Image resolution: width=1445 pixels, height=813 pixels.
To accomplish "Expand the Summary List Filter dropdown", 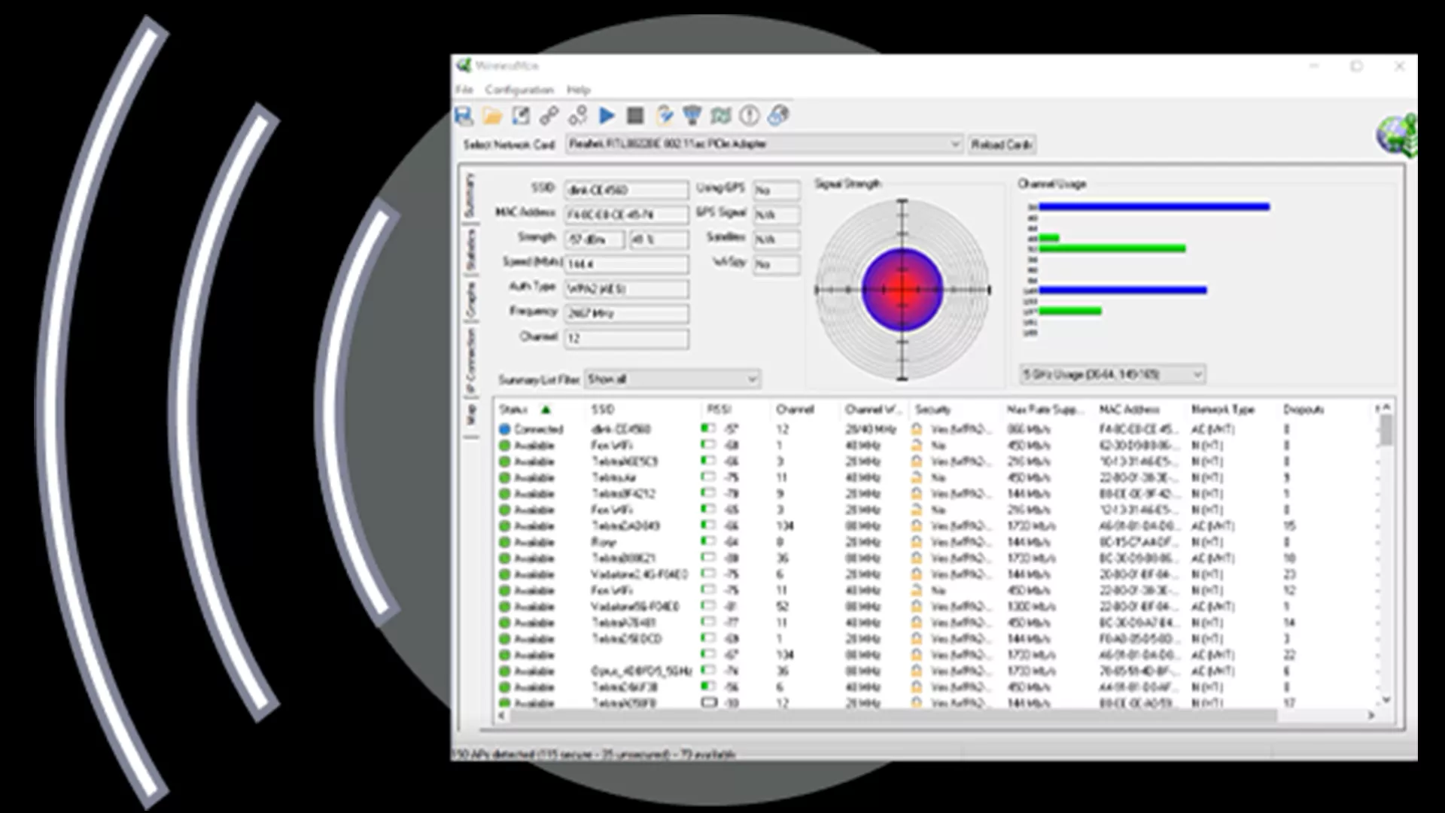I will pos(751,379).
